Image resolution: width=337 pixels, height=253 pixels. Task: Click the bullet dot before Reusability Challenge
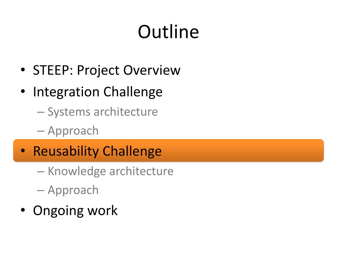(23, 151)
